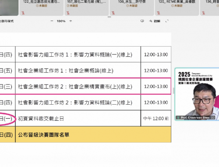Select Prof. Chien-wen Shen speaker video
The height and width of the screenshot is (167, 219).
[x=197, y=94]
